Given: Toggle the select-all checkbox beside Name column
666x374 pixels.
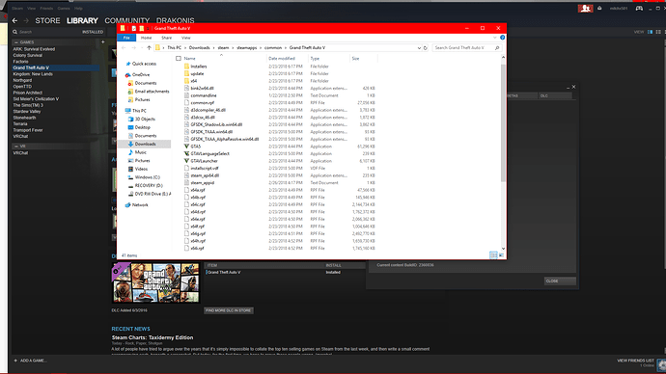Looking at the screenshot, I should (x=179, y=59).
